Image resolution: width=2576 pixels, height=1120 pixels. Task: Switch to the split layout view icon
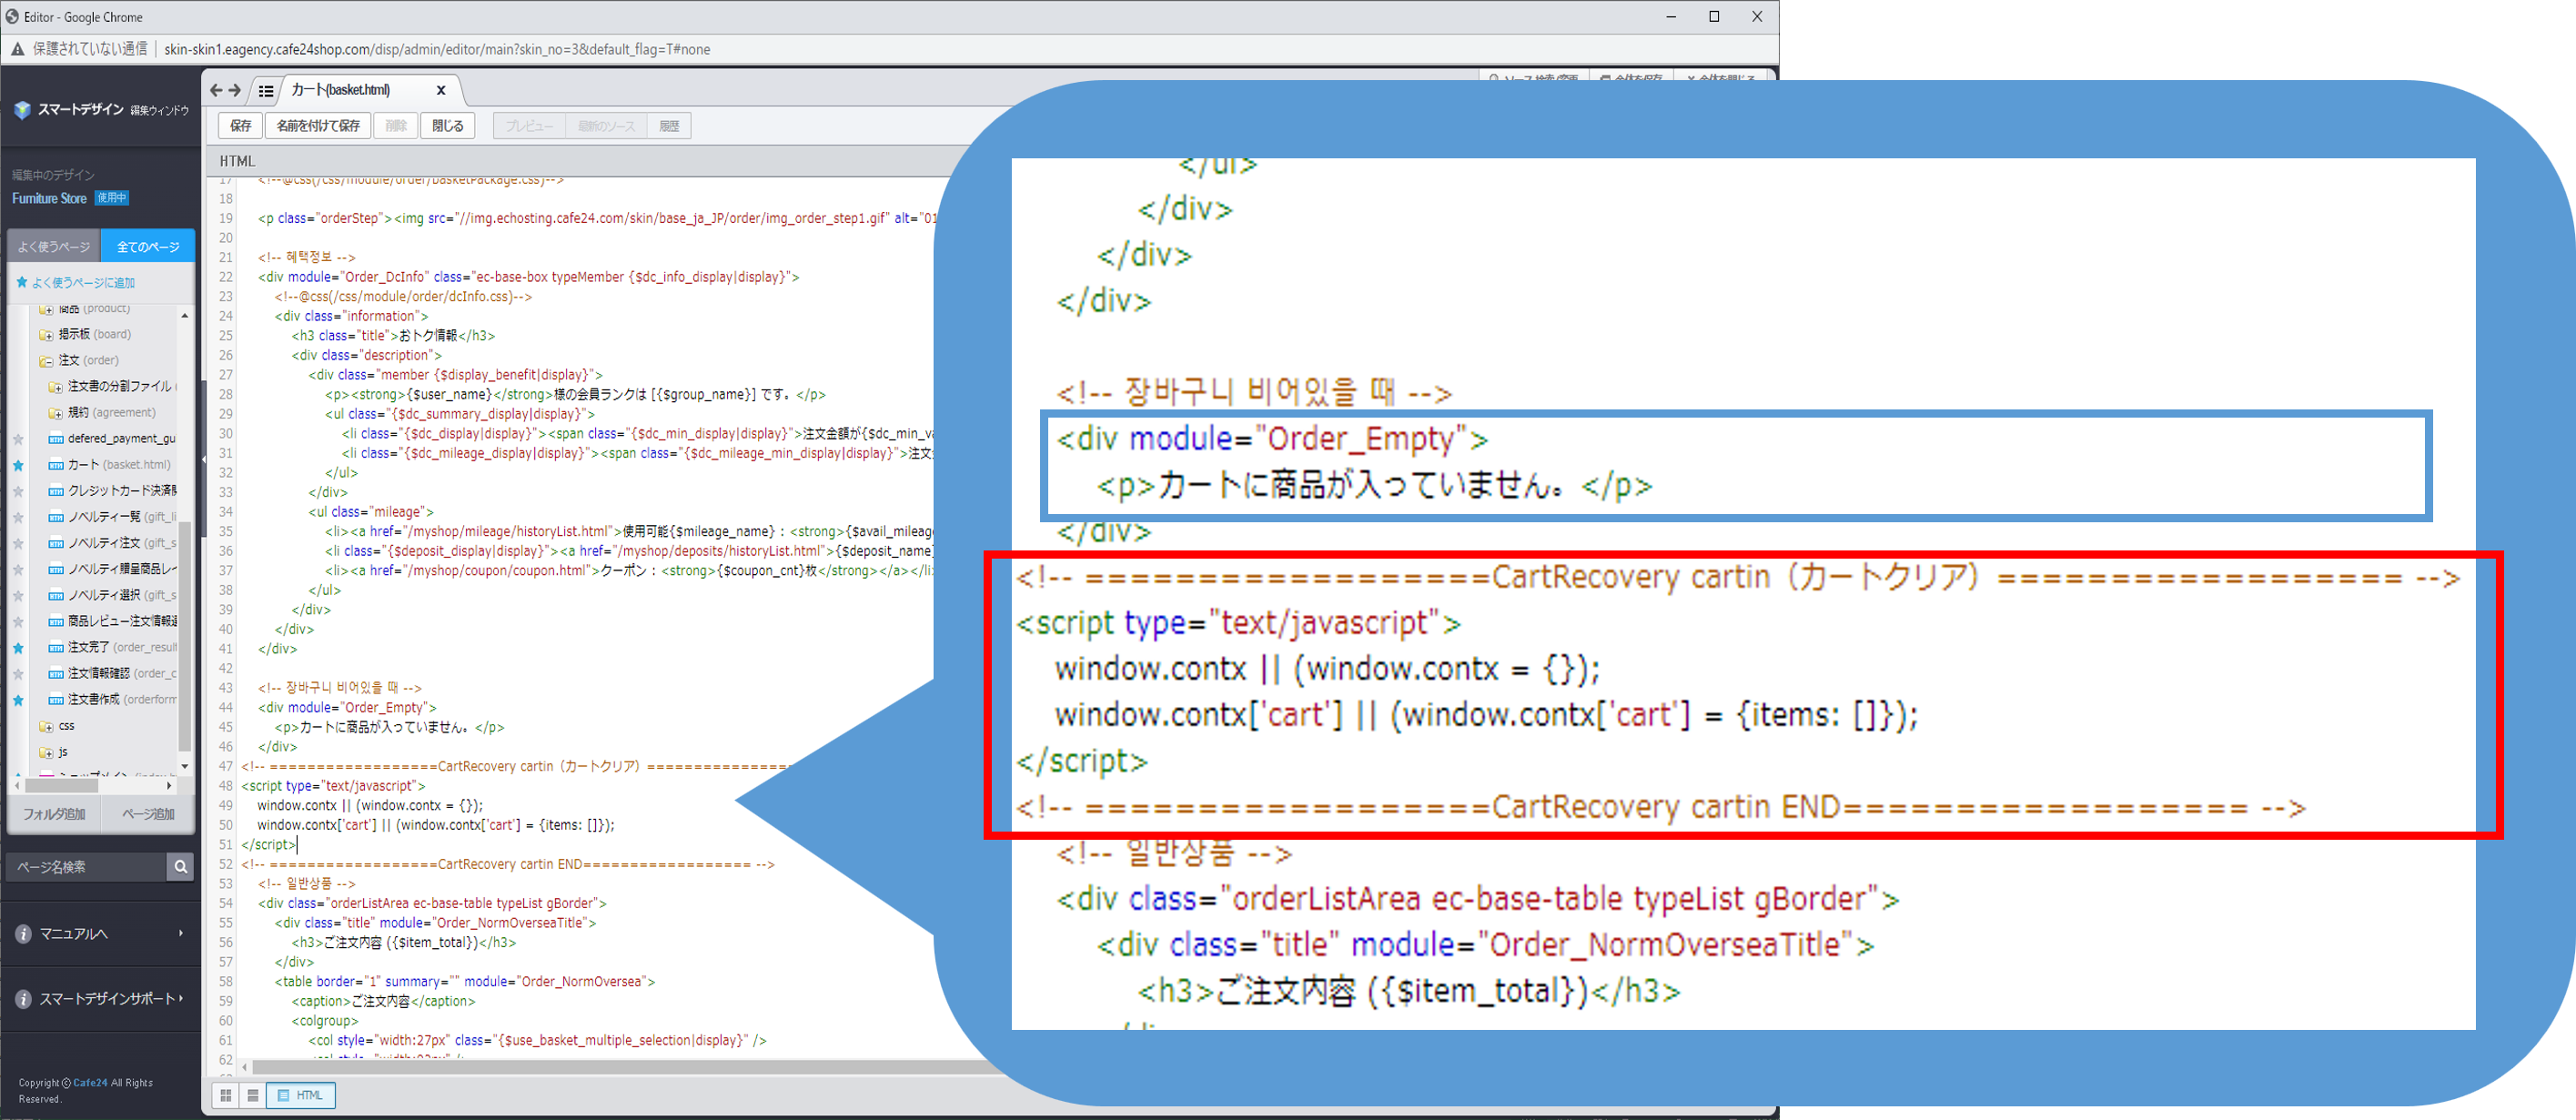253,1095
